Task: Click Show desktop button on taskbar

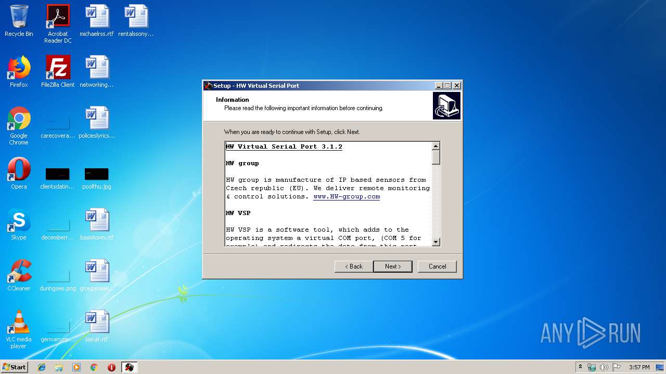Action: tap(661, 367)
